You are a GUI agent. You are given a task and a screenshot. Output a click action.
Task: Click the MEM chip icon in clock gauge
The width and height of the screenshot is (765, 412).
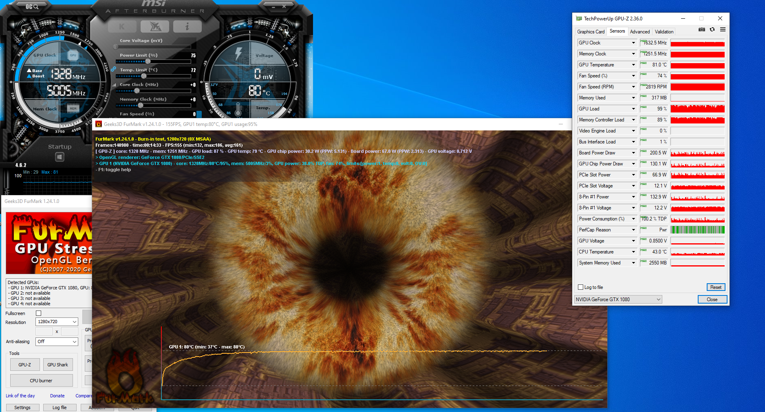pyautogui.click(x=73, y=108)
